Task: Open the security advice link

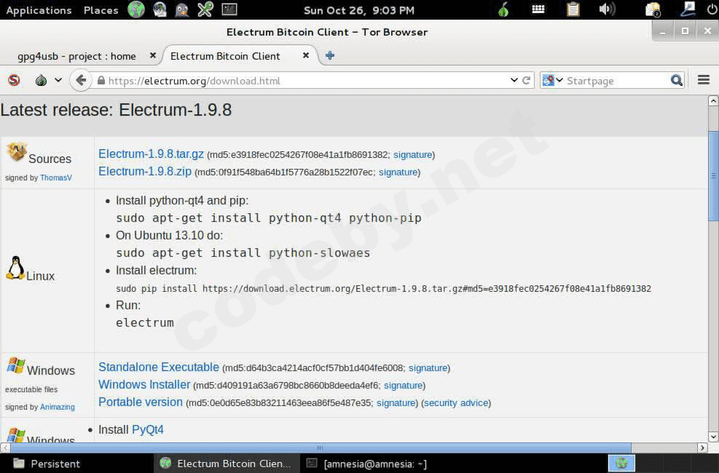Action: pyautogui.click(x=456, y=403)
